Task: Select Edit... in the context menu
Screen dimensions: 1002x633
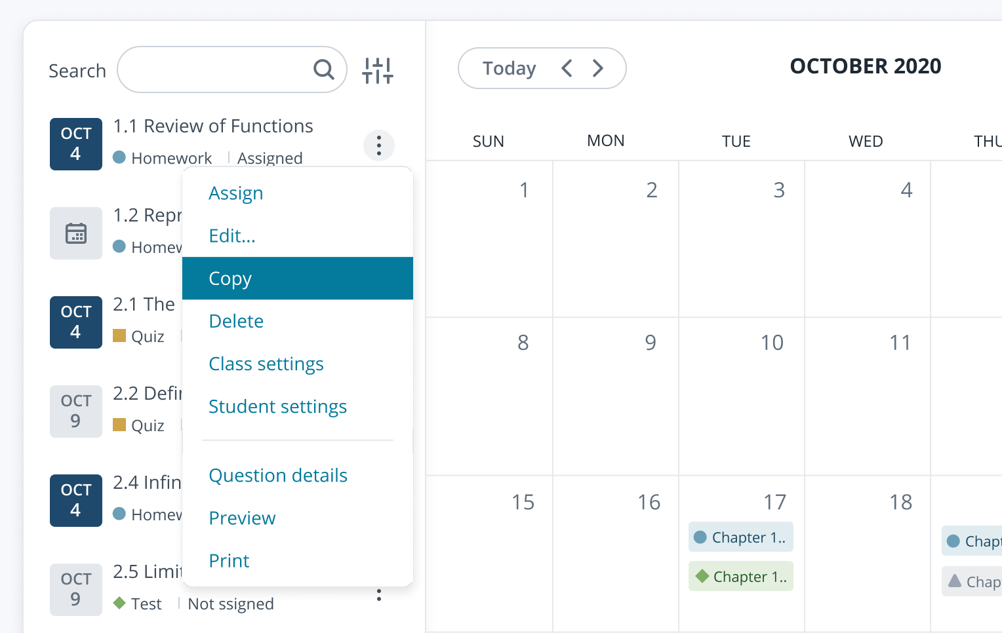Action: click(232, 236)
